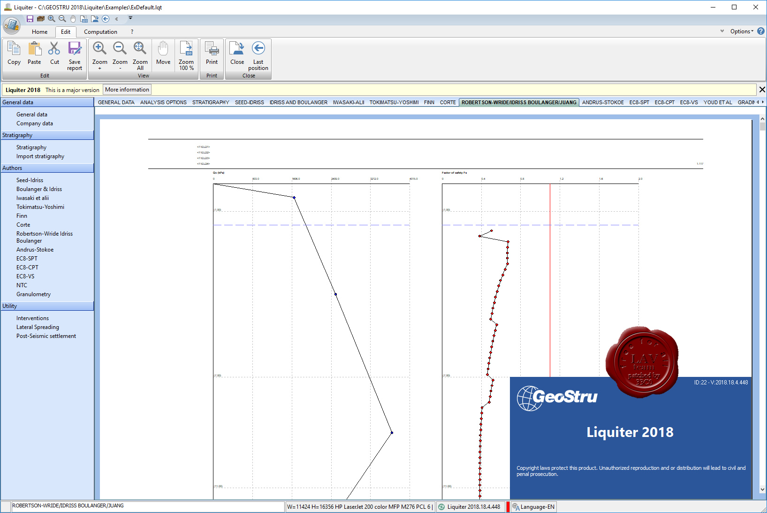Switch to the Computation ribbon tab
This screenshot has height=513, width=767.
pos(100,32)
